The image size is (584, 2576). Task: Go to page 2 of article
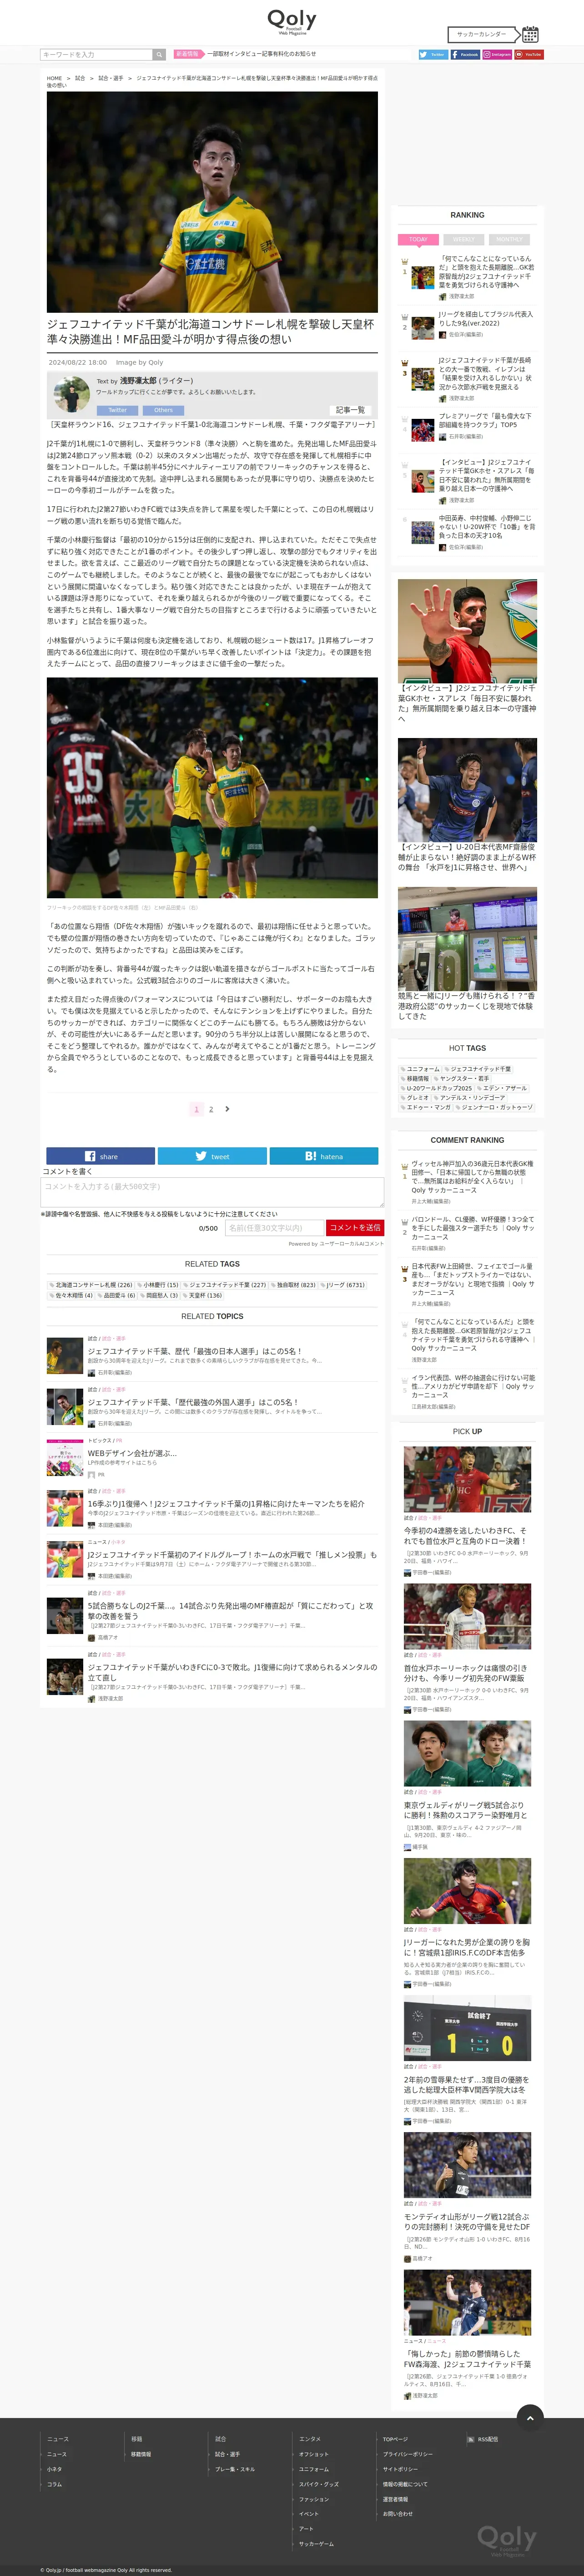[211, 1109]
